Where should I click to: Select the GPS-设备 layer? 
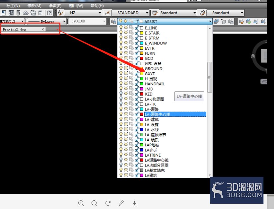pyautogui.click(x=153, y=63)
